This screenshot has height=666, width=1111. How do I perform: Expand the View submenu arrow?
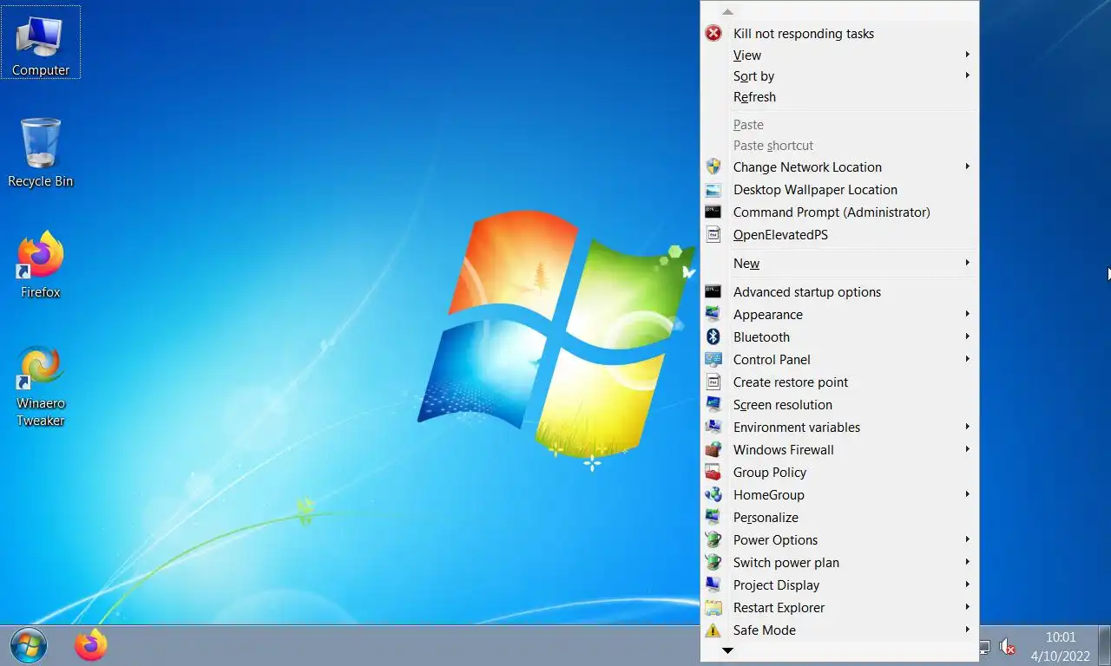click(967, 55)
